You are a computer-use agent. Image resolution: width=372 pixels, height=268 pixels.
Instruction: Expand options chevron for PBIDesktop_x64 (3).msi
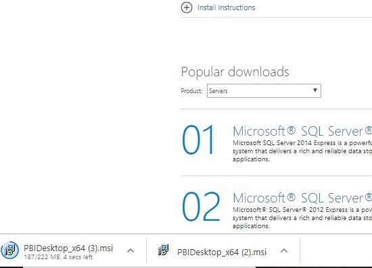pos(131,250)
